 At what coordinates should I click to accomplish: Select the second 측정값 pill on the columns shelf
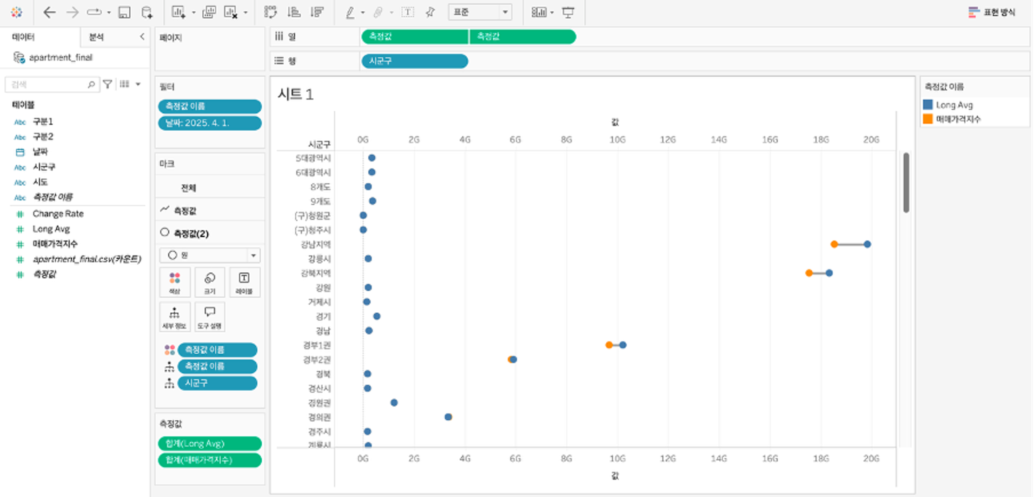pos(523,37)
